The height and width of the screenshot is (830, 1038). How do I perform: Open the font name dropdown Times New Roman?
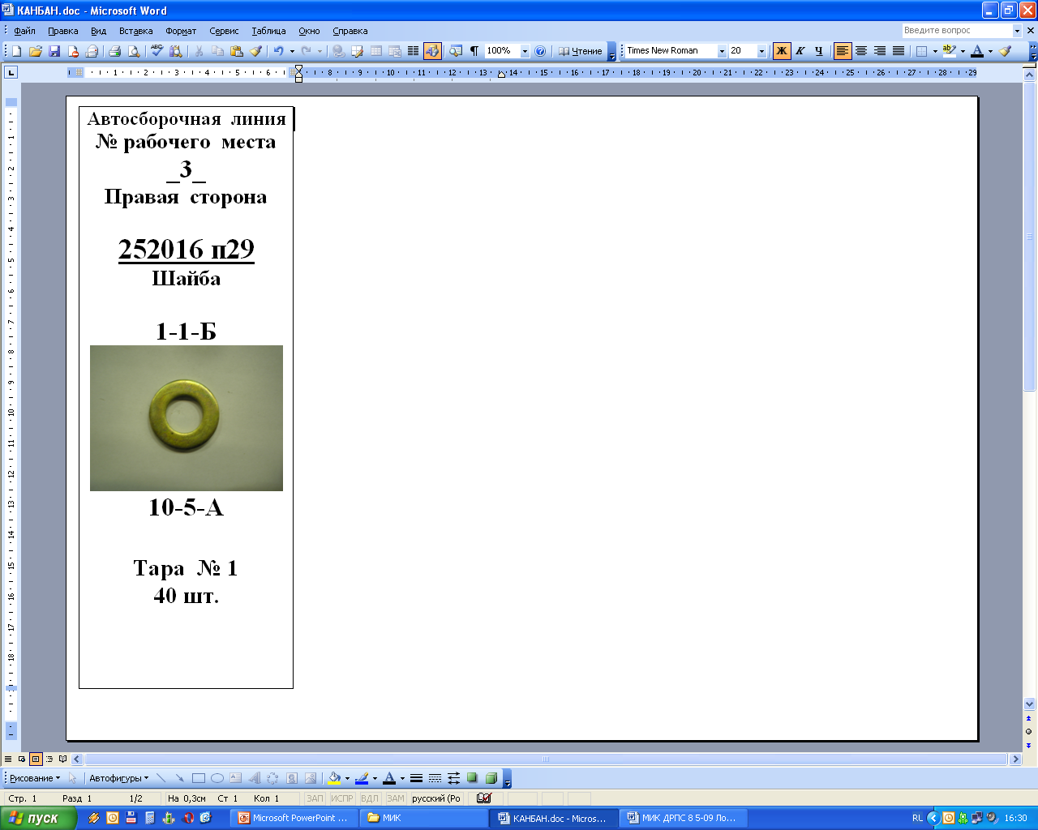tap(722, 51)
